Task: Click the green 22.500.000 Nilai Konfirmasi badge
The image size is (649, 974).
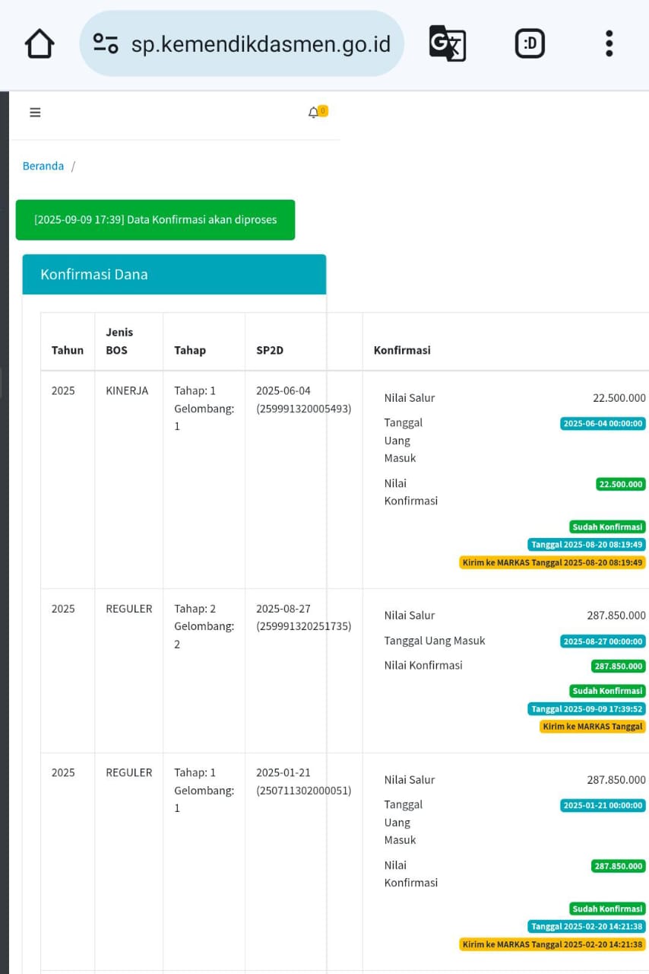Action: tap(620, 484)
